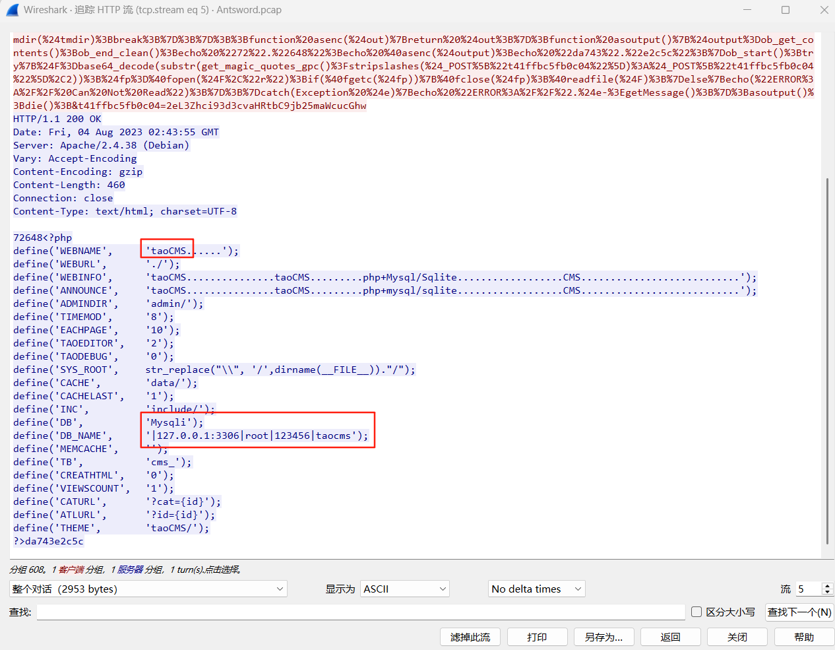Click the 'HTTP/1.1 200 OK' response line

[x=57, y=119]
